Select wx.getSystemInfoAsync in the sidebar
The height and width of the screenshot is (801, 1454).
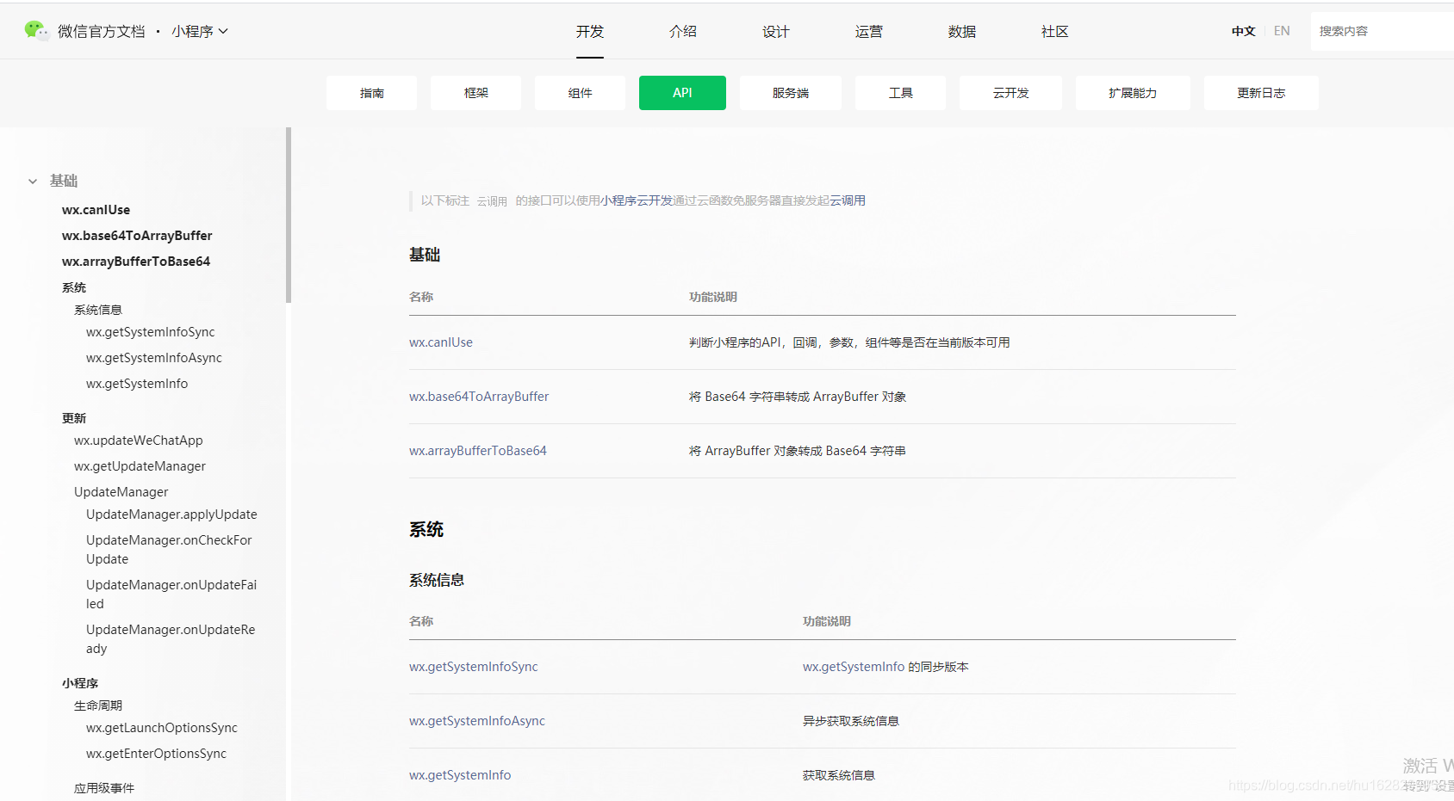(x=154, y=358)
